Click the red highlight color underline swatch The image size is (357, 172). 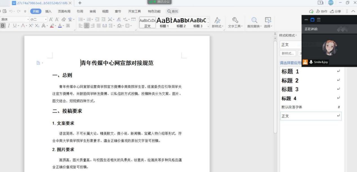tap(53, 26)
